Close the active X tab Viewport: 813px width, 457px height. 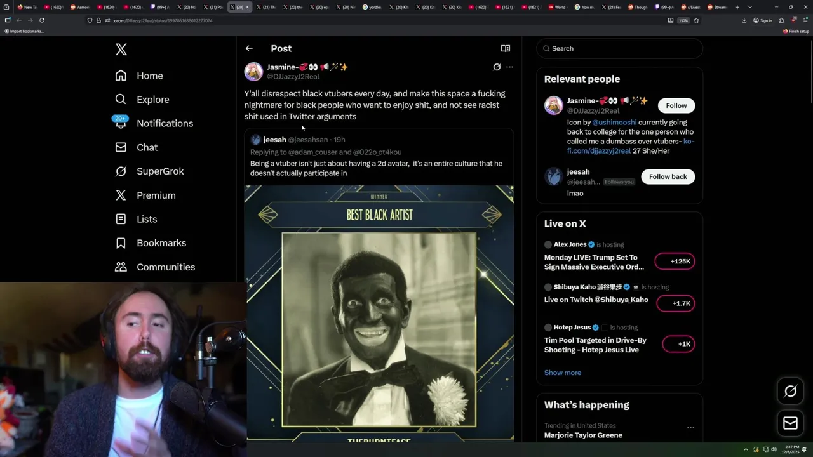pos(247,7)
